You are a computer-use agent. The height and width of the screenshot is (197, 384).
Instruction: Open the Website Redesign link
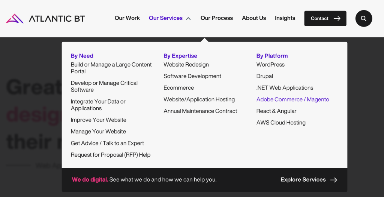(x=186, y=65)
